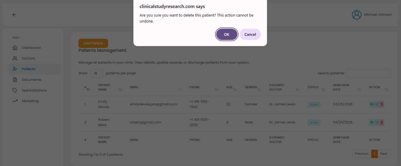Sort by Gender column arrows

[260, 89]
